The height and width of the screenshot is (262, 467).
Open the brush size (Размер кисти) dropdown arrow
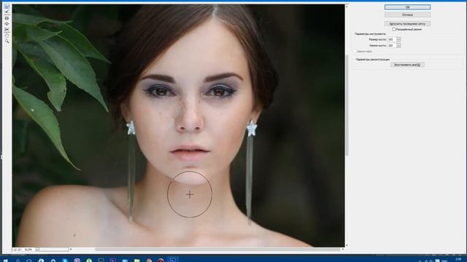pos(398,39)
